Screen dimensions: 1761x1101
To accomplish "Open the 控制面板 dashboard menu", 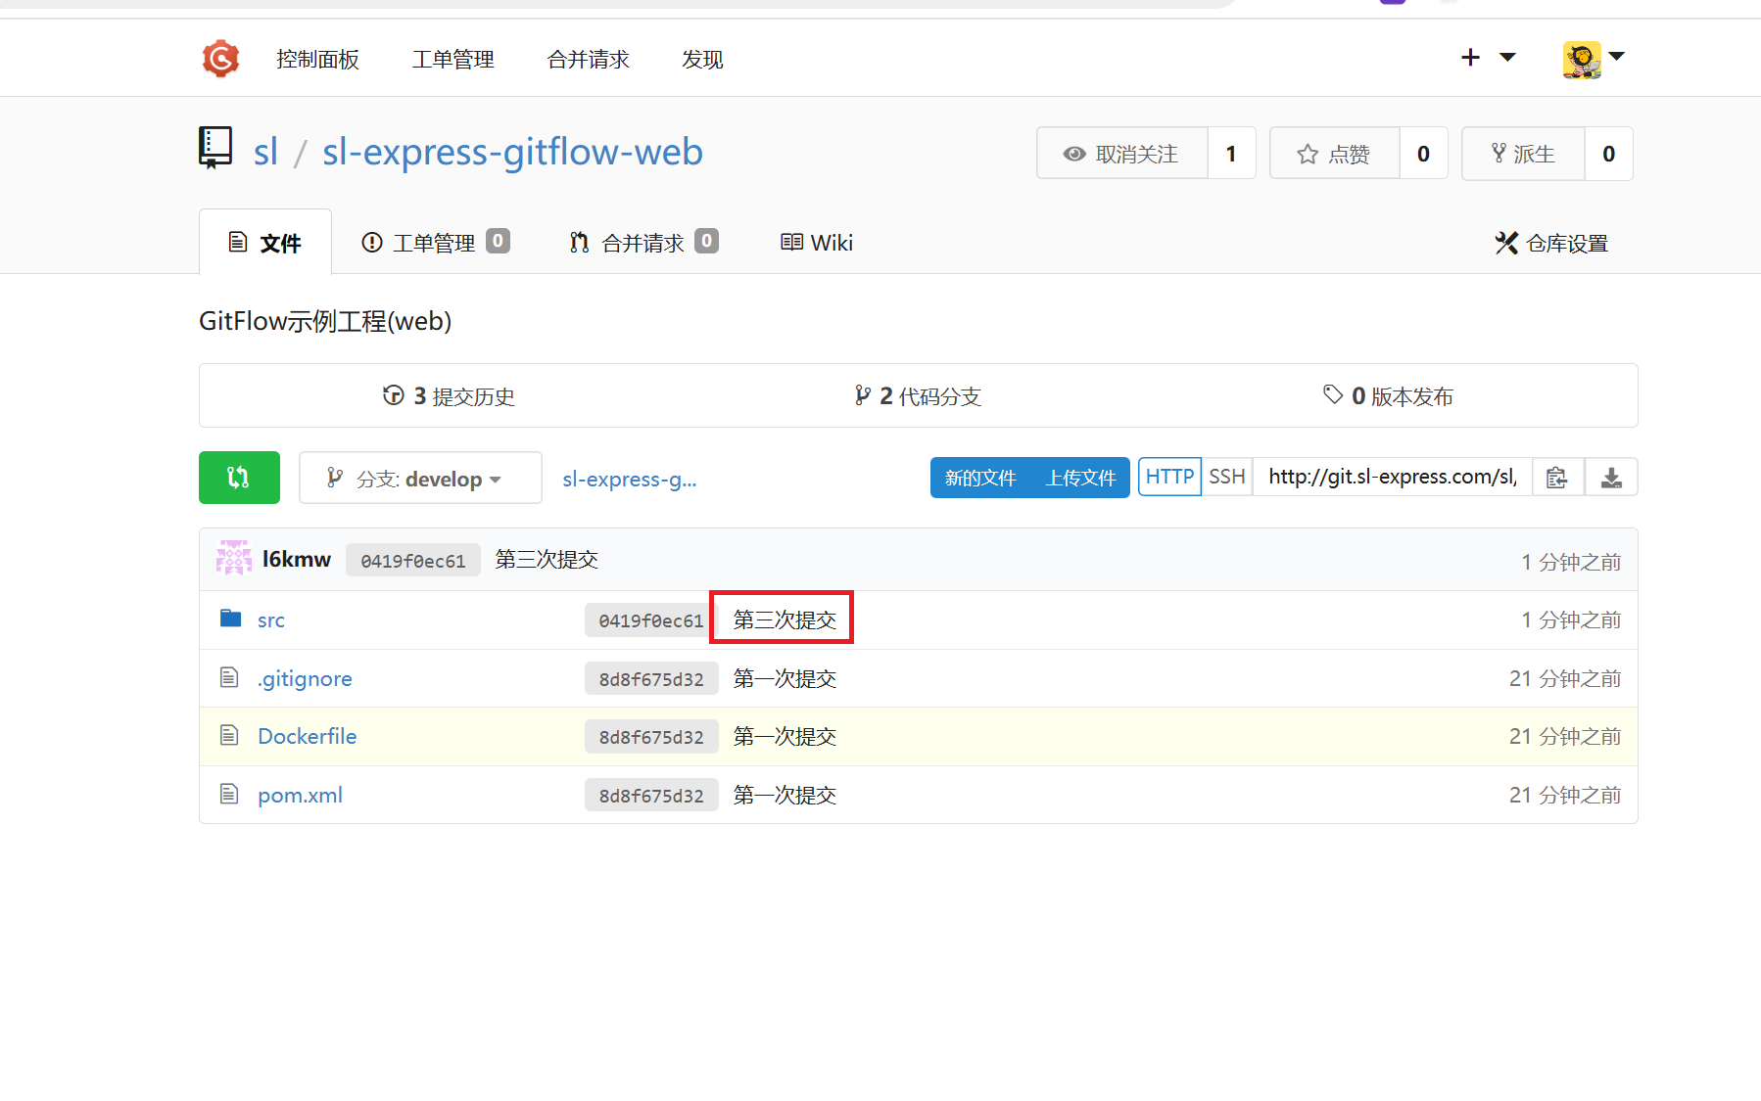I will click(x=317, y=60).
